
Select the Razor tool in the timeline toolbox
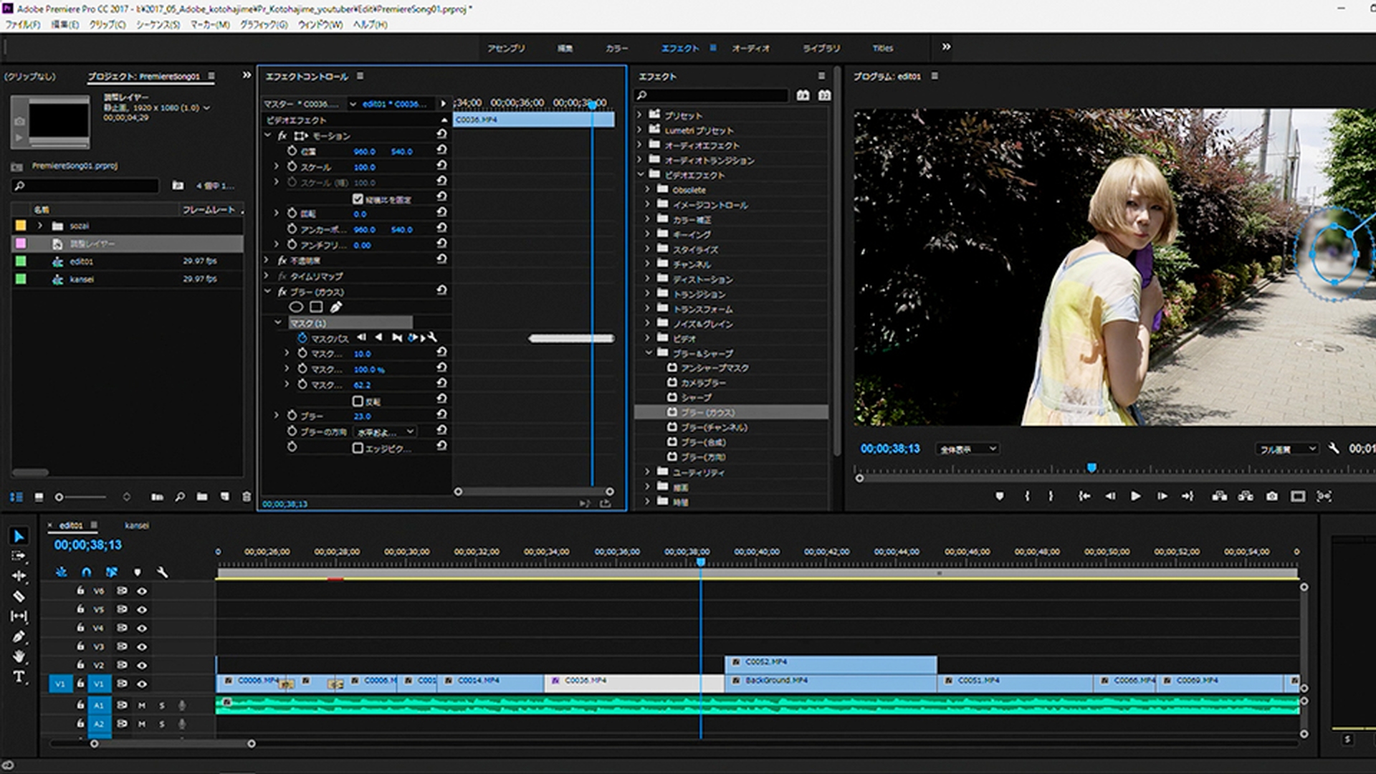(x=19, y=596)
